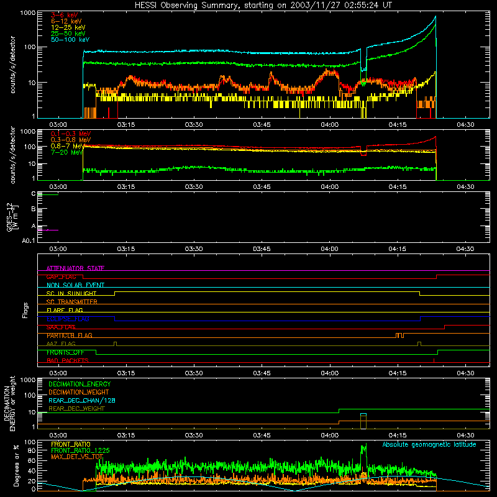Click the PARTICLE_FLAG label
This screenshot has height=497, width=497.
[70, 335]
